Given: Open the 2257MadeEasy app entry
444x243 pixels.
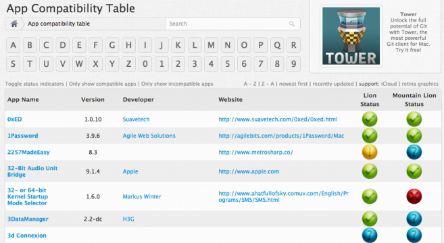Looking at the screenshot, I should (x=28, y=152).
